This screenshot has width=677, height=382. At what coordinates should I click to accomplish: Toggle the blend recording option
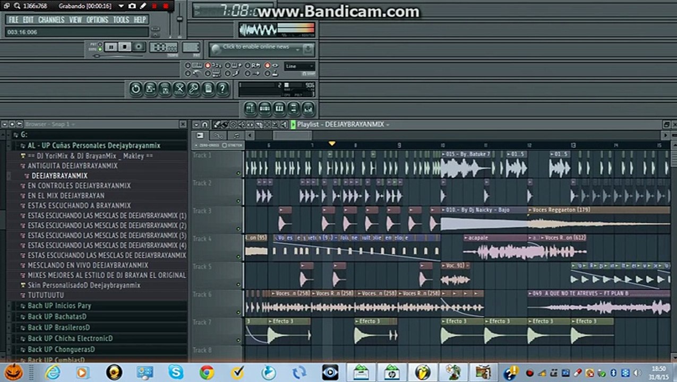click(x=227, y=66)
